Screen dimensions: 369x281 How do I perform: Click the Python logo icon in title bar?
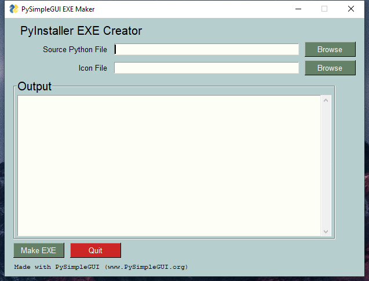[x=13, y=9]
